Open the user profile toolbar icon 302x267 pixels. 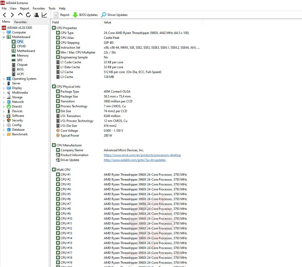(36, 15)
